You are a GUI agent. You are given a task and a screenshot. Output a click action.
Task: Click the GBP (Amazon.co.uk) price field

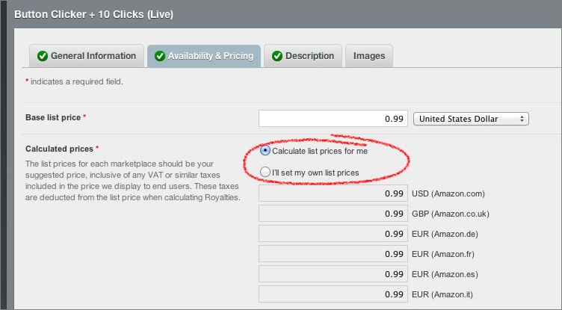[333, 214]
